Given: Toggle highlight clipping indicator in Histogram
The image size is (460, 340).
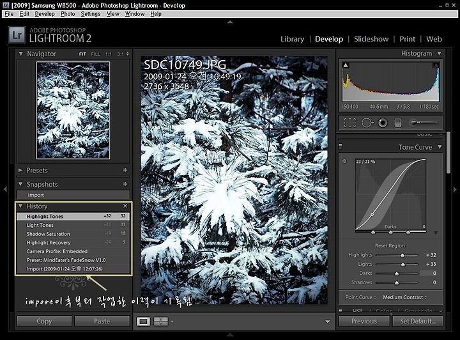Looking at the screenshot, I should [436, 65].
